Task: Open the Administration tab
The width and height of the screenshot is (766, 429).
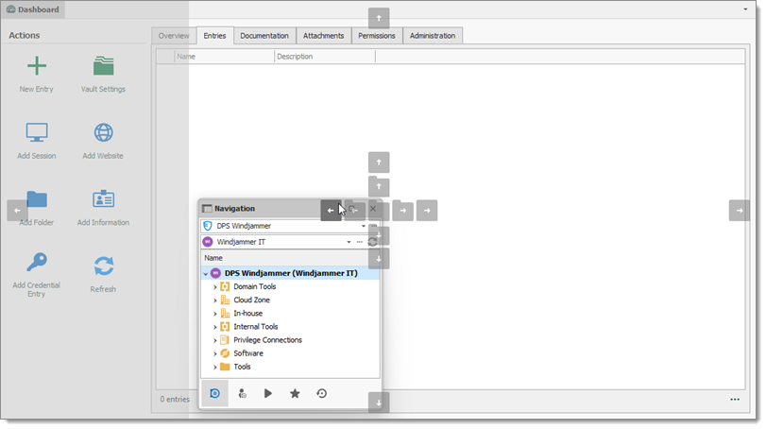Action: [x=433, y=36]
